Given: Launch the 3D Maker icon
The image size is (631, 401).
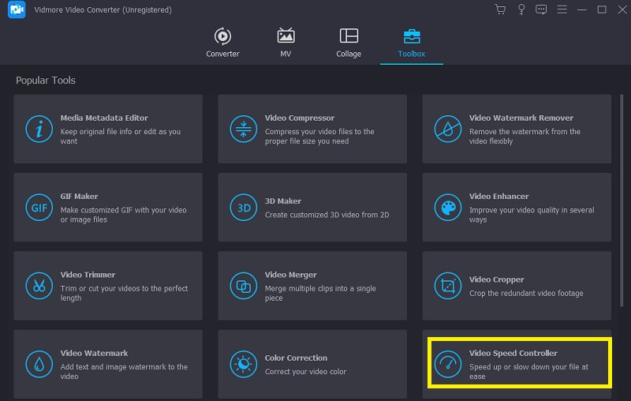Looking at the screenshot, I should click(x=244, y=207).
